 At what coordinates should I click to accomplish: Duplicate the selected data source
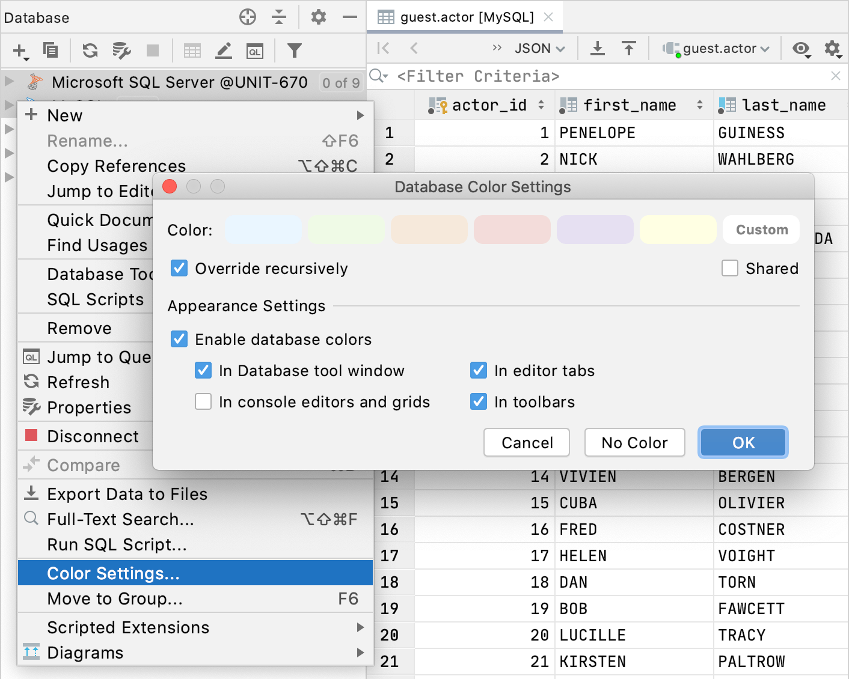(x=51, y=50)
